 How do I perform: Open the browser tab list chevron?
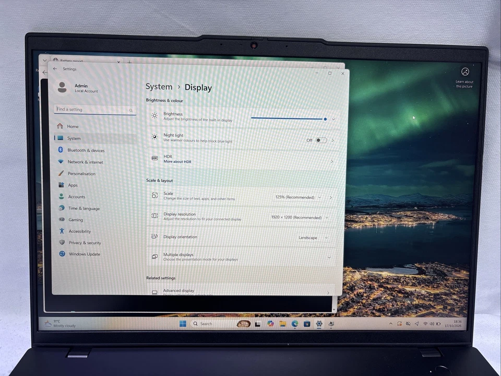[x=45, y=61]
